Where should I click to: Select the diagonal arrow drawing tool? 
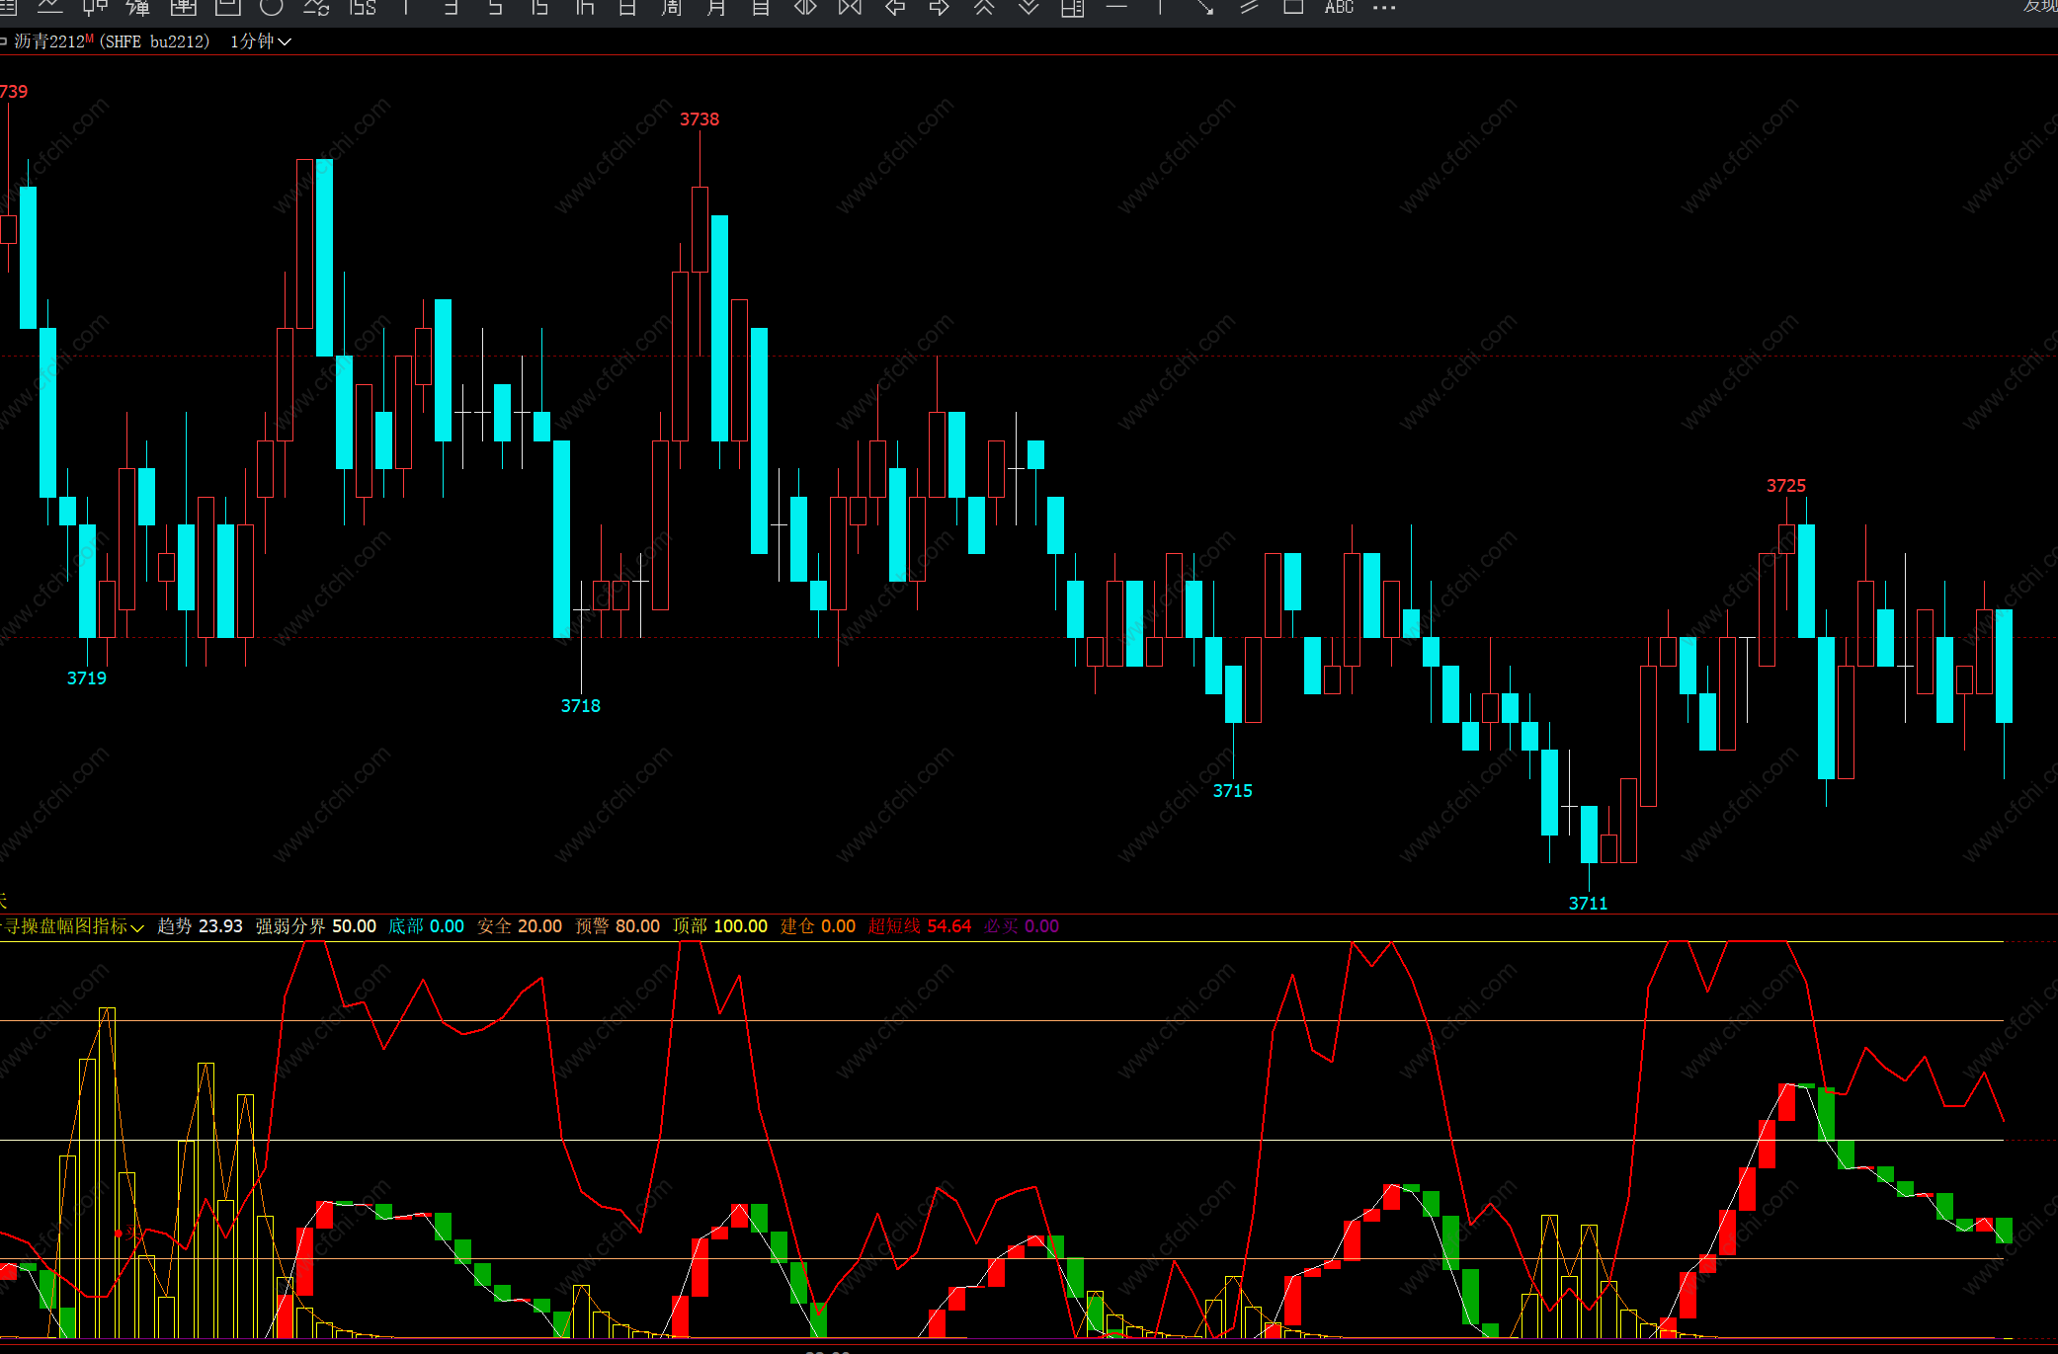point(1205,7)
